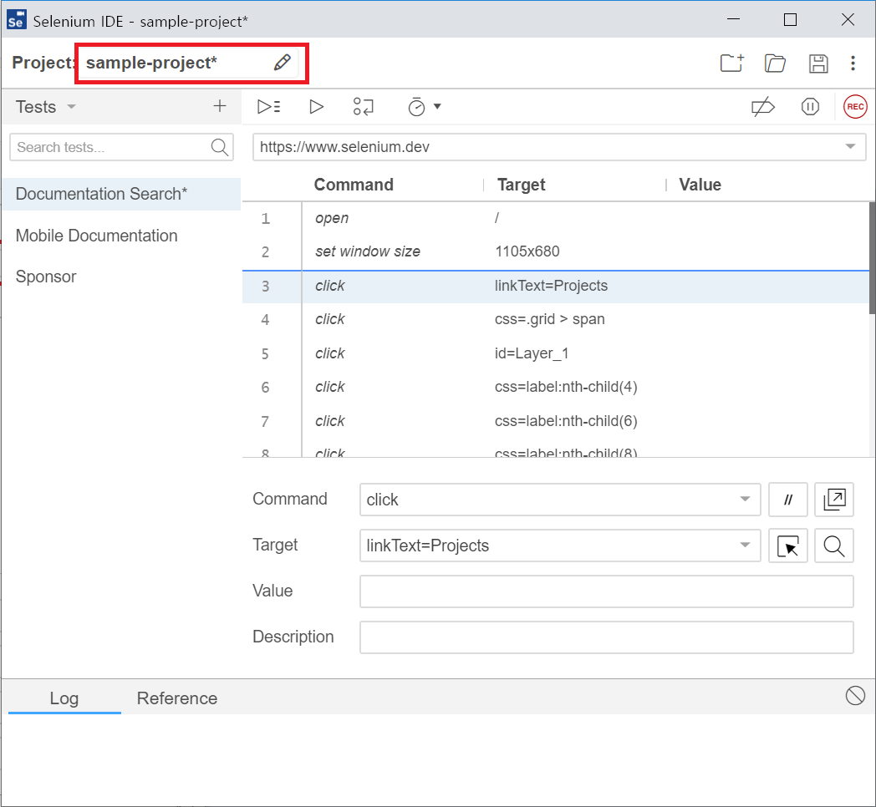This screenshot has height=807, width=876.
Task: Open the more options kebab menu
Action: pos(853,63)
